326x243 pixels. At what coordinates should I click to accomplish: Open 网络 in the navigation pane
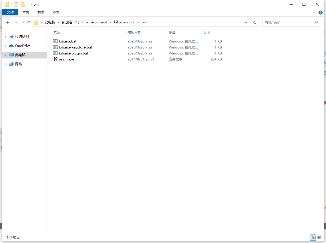[x=19, y=64]
